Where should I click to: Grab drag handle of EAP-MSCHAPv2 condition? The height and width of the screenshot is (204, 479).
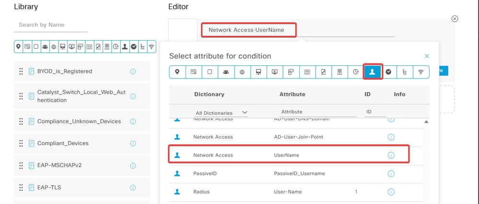[x=21, y=165]
